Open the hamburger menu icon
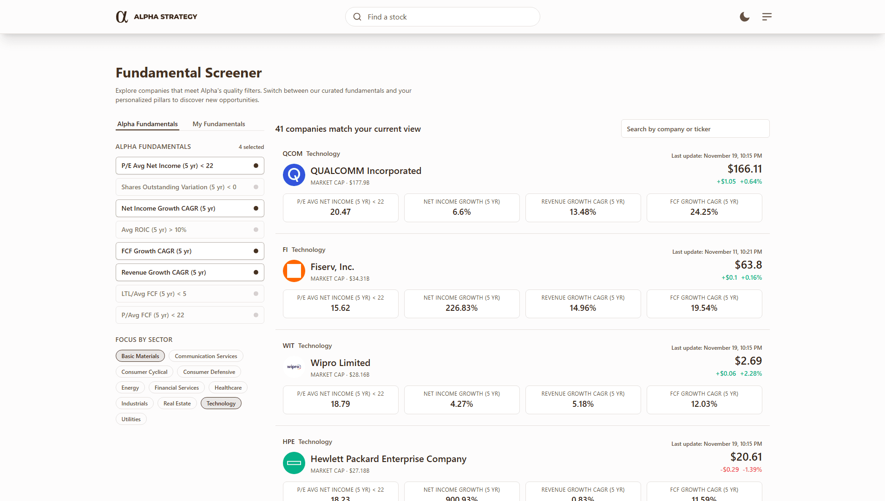Screen dimensions: 885x501 (x=767, y=17)
